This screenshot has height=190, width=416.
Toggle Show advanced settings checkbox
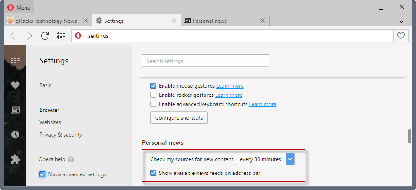(42, 174)
